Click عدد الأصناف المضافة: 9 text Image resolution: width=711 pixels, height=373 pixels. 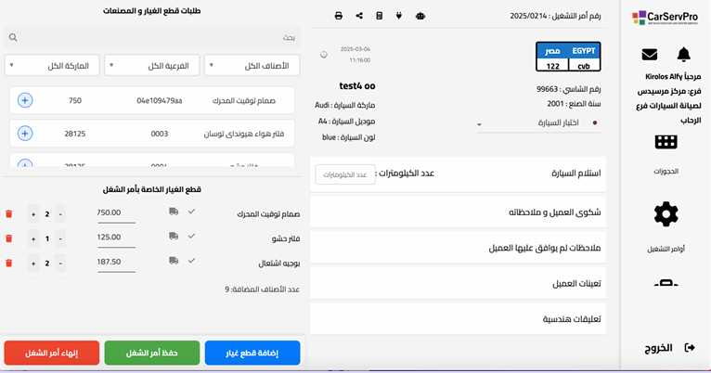pyautogui.click(x=262, y=289)
